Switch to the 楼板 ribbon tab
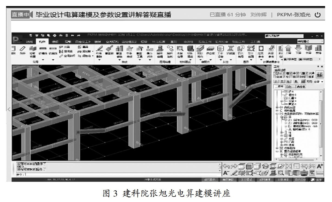The image size is (332, 202). click(x=55, y=42)
